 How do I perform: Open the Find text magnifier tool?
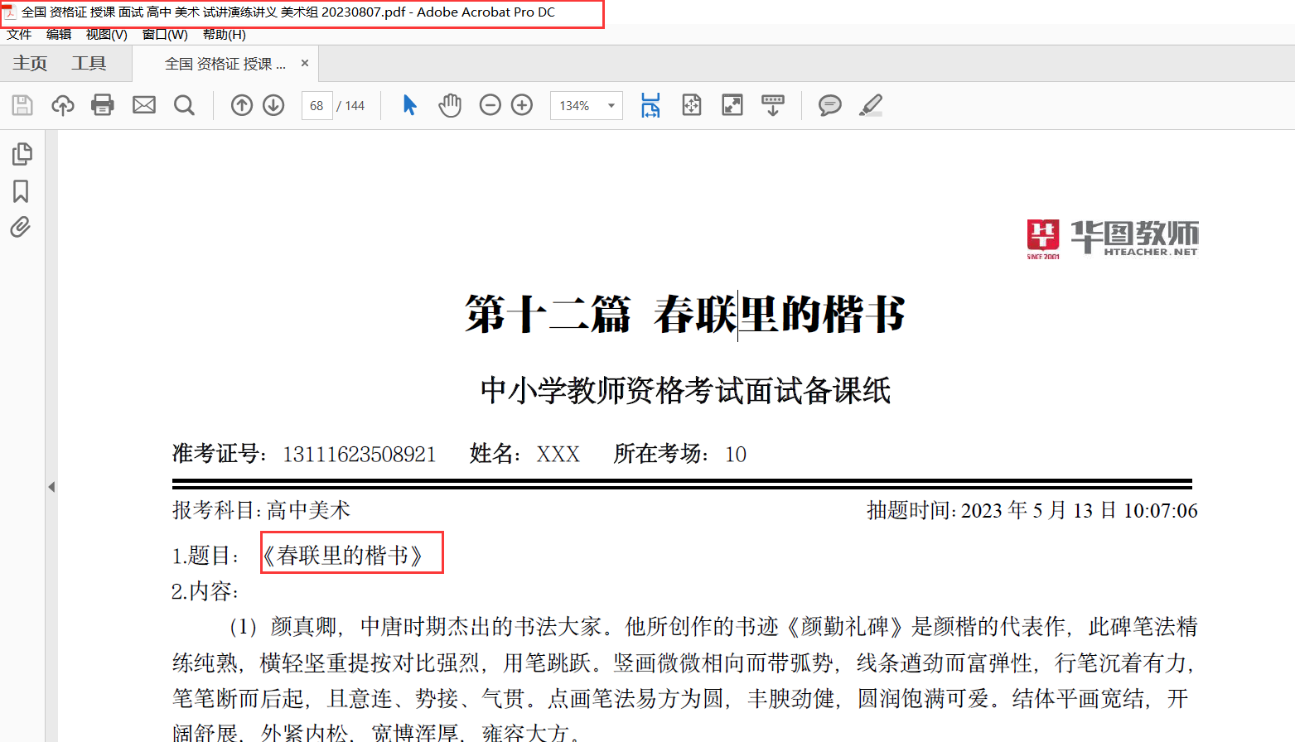click(x=184, y=105)
